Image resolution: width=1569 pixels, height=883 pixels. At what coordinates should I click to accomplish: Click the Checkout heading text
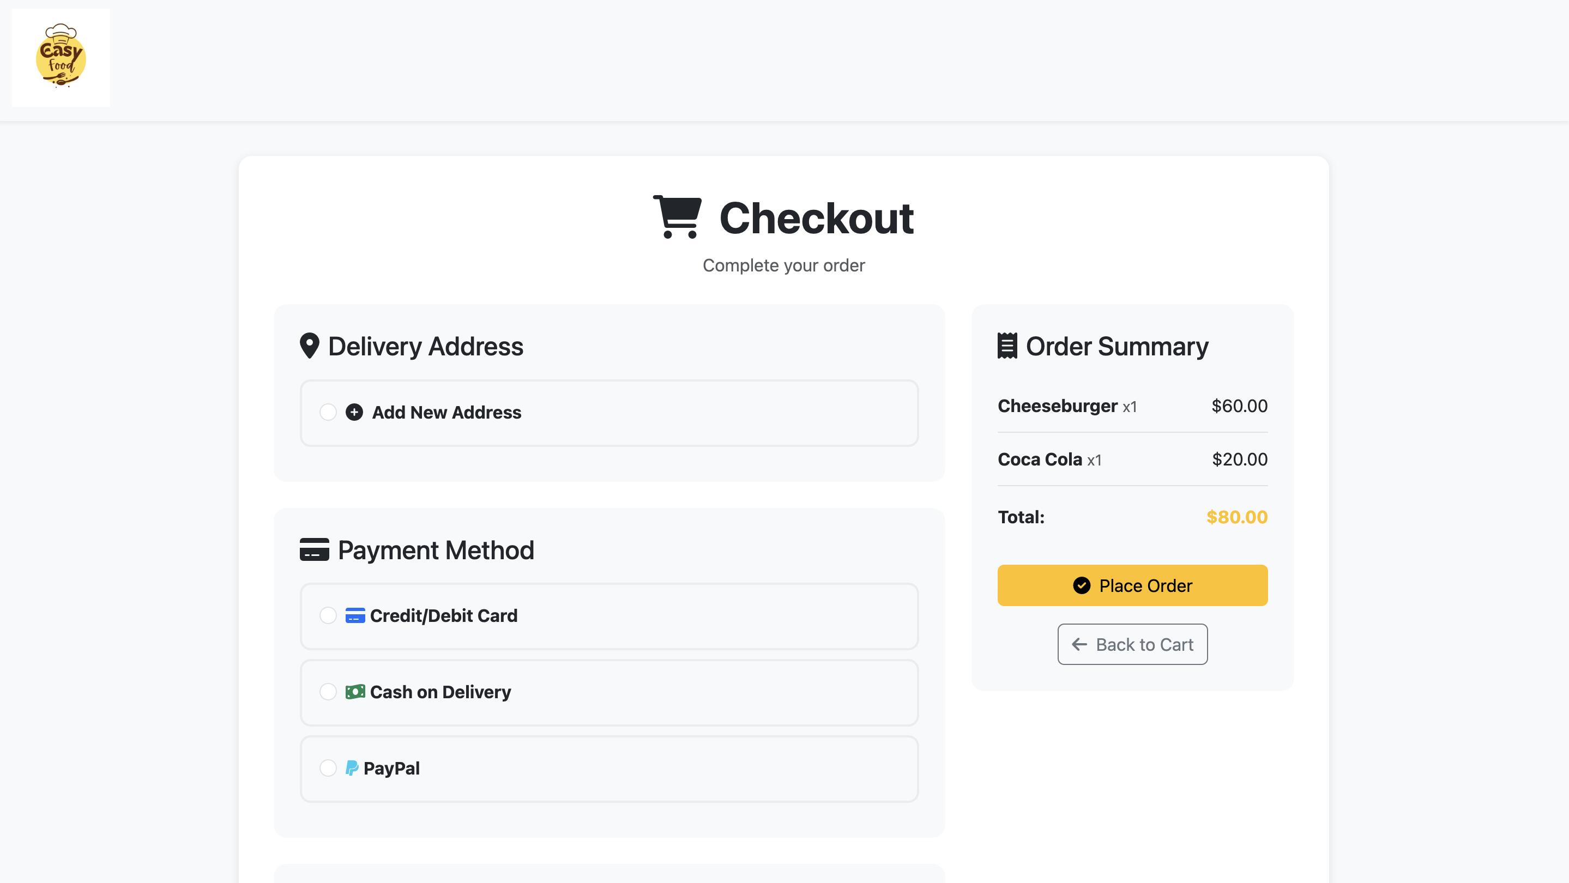[816, 218]
